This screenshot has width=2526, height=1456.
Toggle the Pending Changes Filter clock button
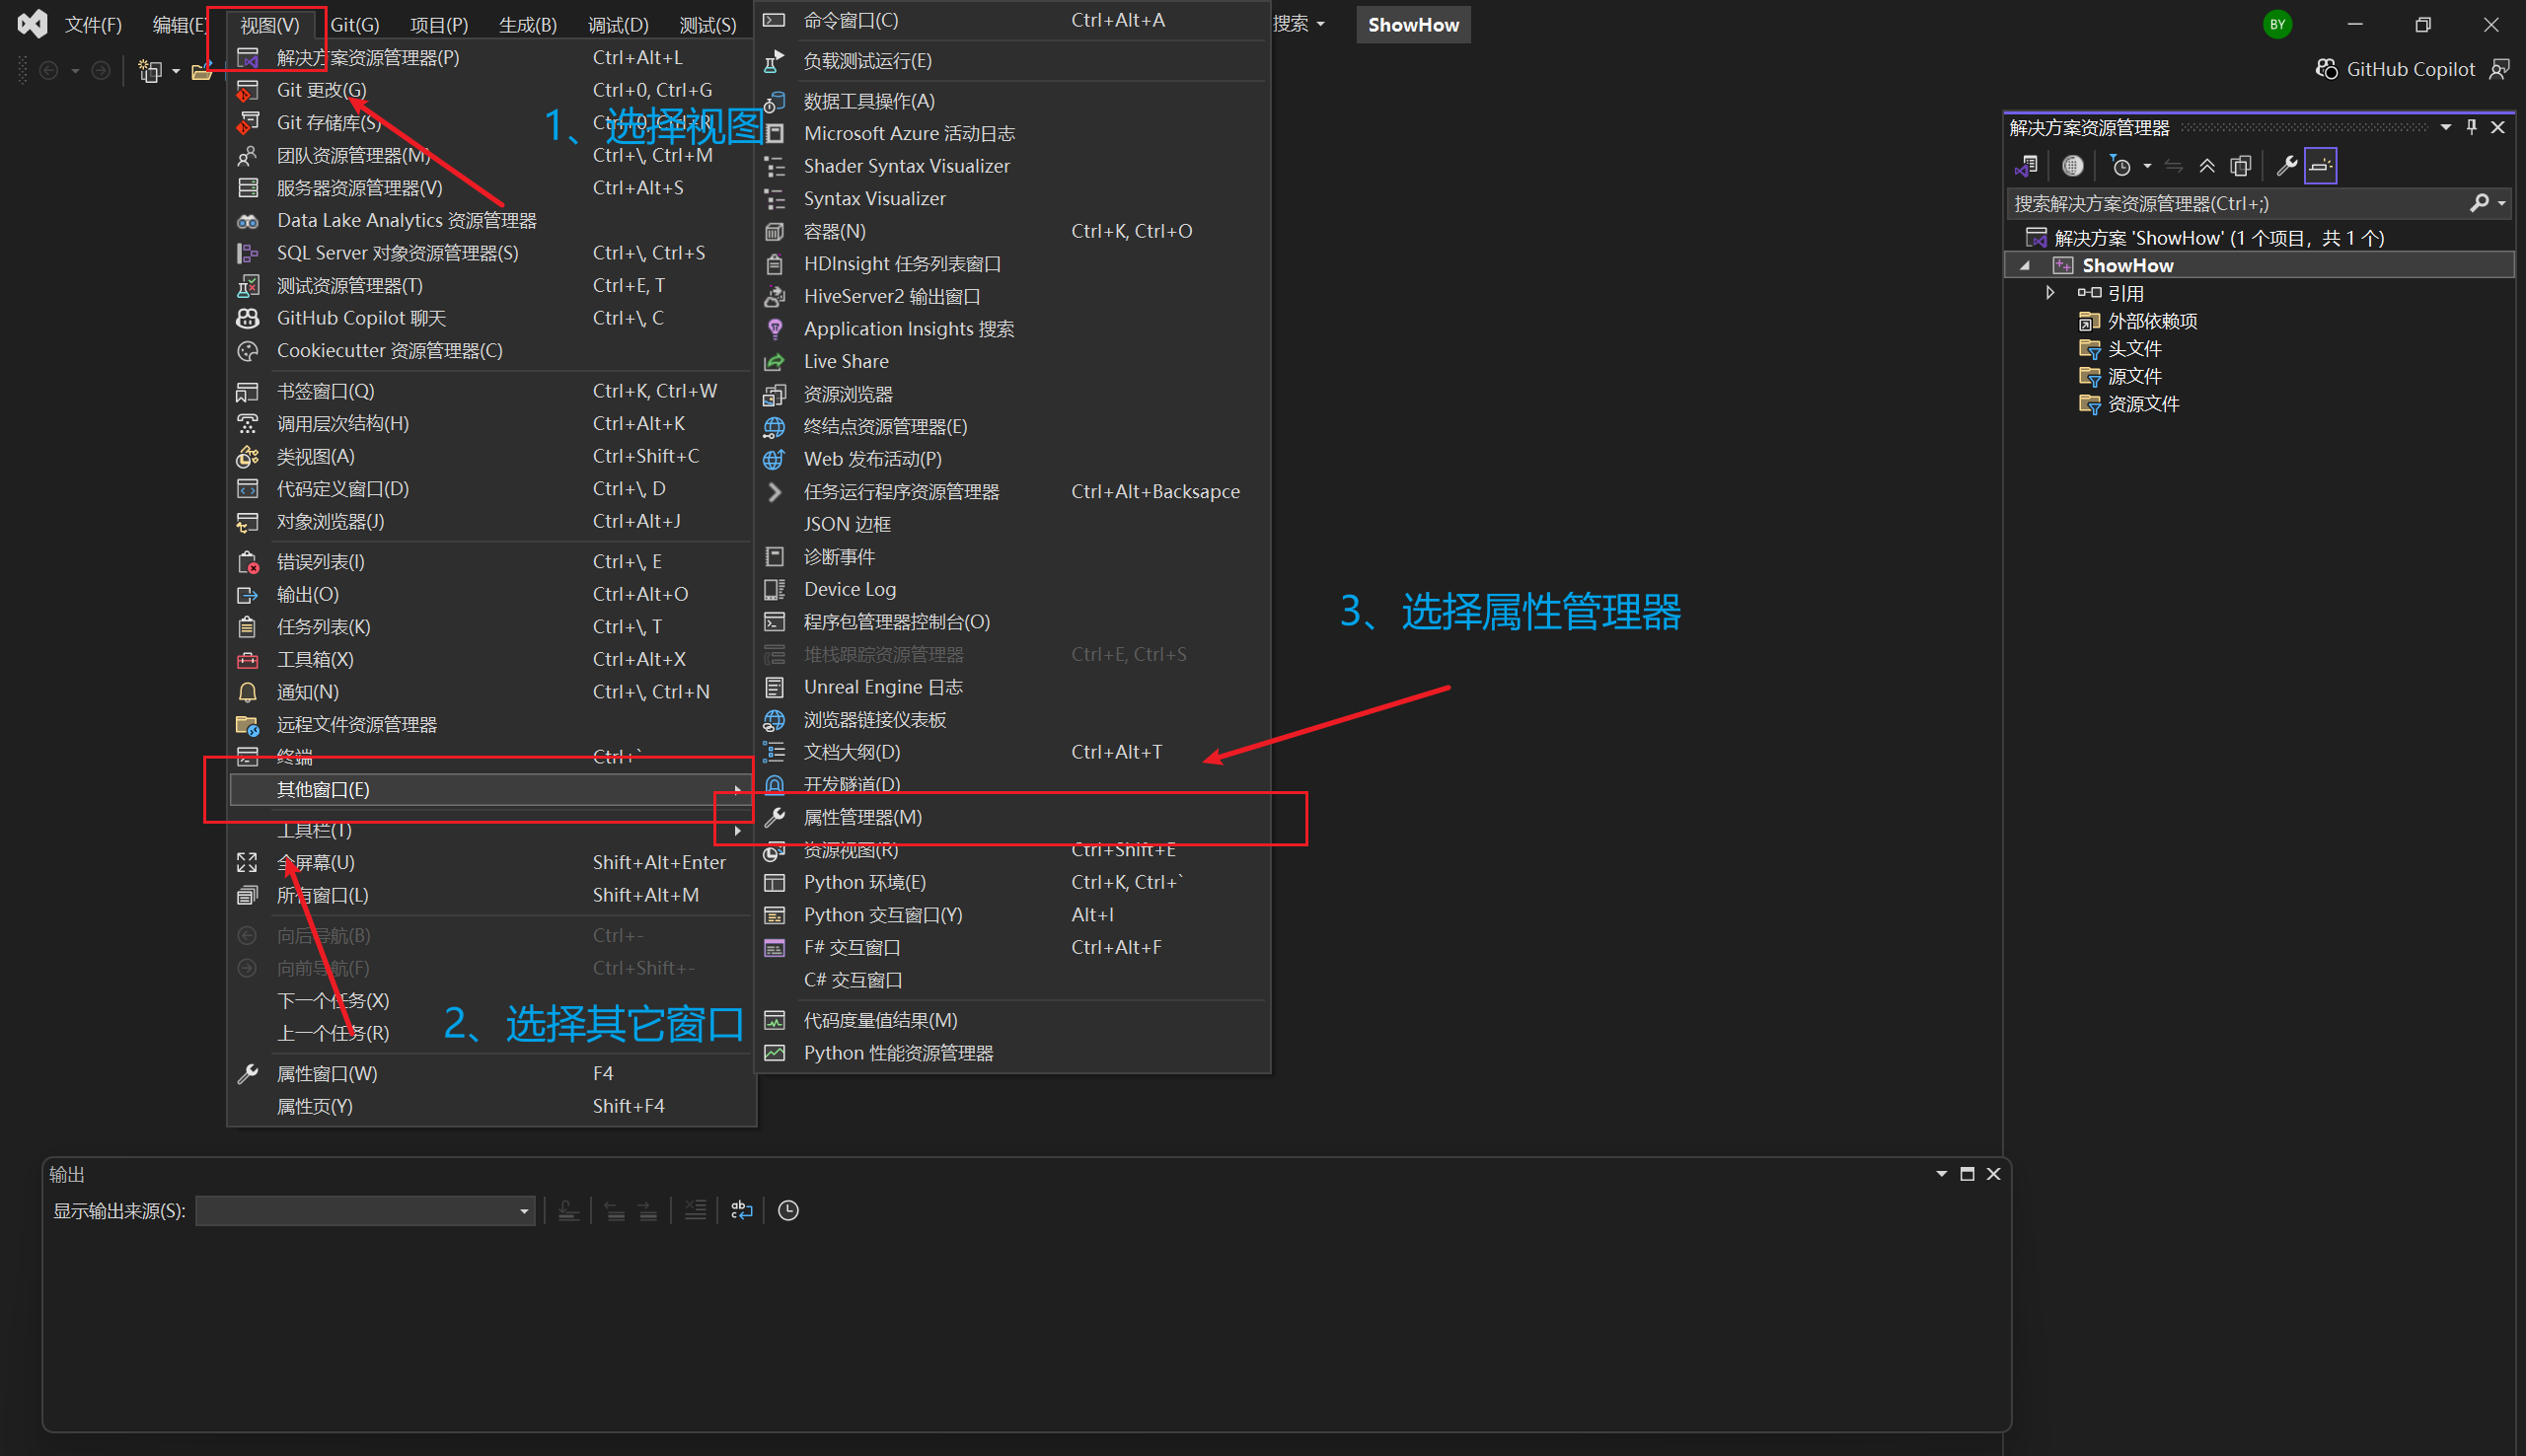click(2120, 166)
